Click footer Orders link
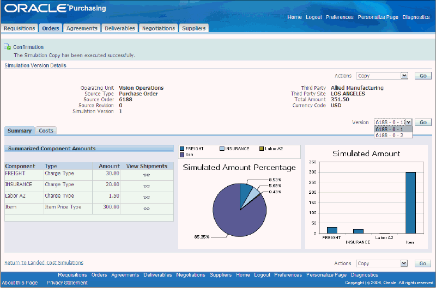 pos(99,275)
